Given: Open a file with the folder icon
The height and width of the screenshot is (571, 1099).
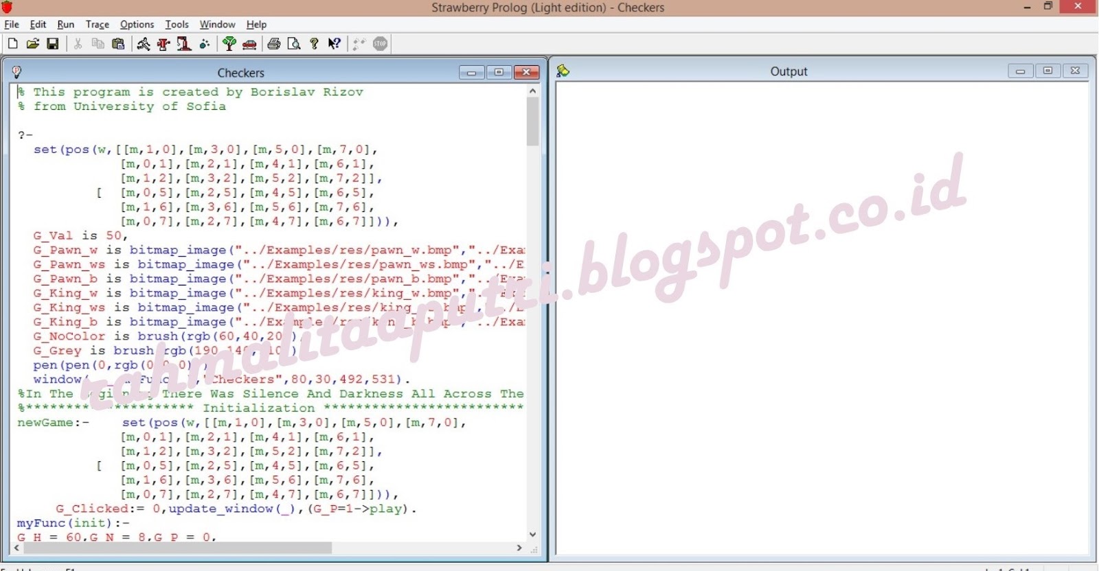Looking at the screenshot, I should coord(32,44).
